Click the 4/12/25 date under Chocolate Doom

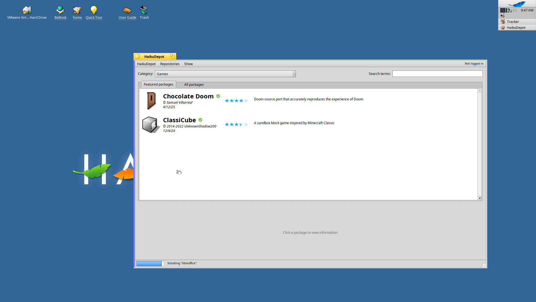click(169, 107)
